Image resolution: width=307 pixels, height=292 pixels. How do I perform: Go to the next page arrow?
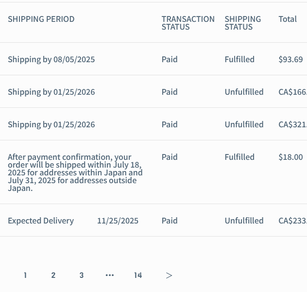pyautogui.click(x=169, y=275)
